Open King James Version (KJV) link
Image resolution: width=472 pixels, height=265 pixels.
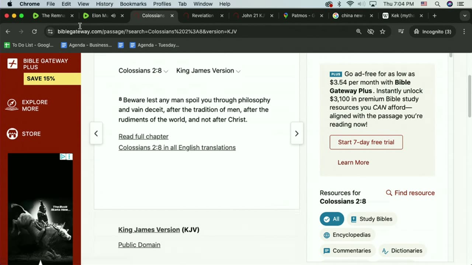pyautogui.click(x=149, y=230)
